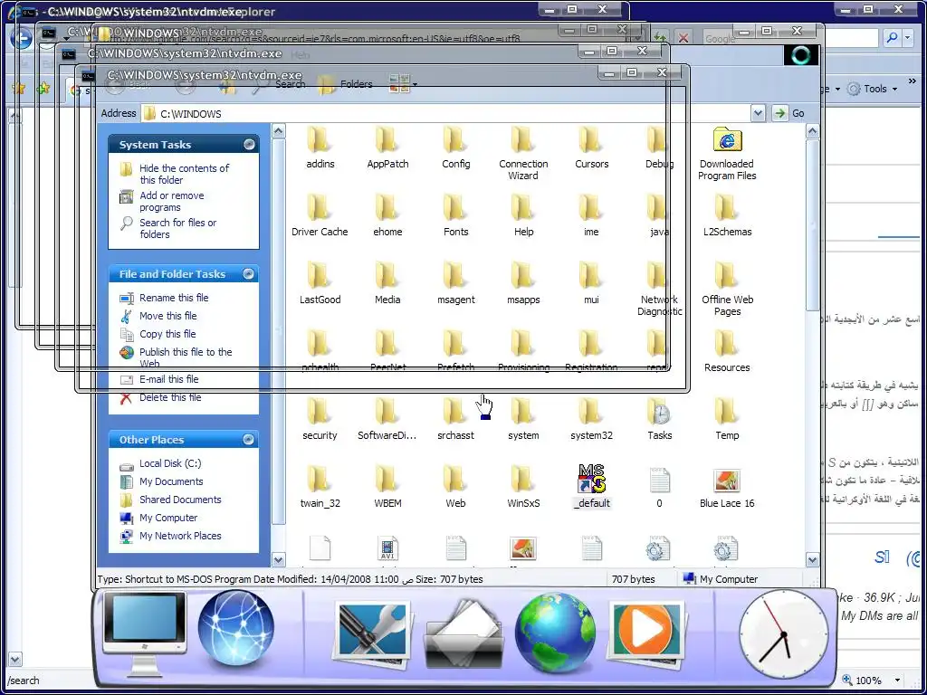Open the Cursors folder
Screen dimensions: 927x695
(x=591, y=148)
